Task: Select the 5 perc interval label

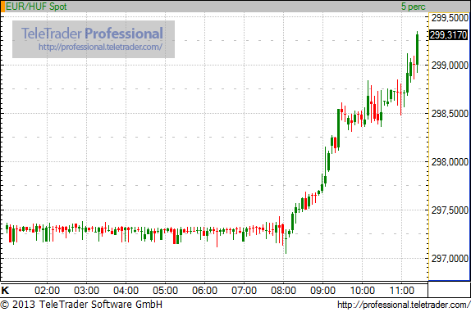Action: (x=414, y=7)
